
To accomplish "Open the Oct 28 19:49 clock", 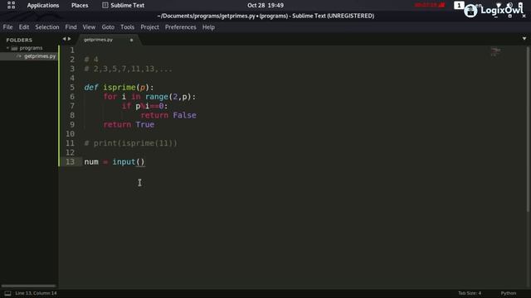I will (265, 6).
